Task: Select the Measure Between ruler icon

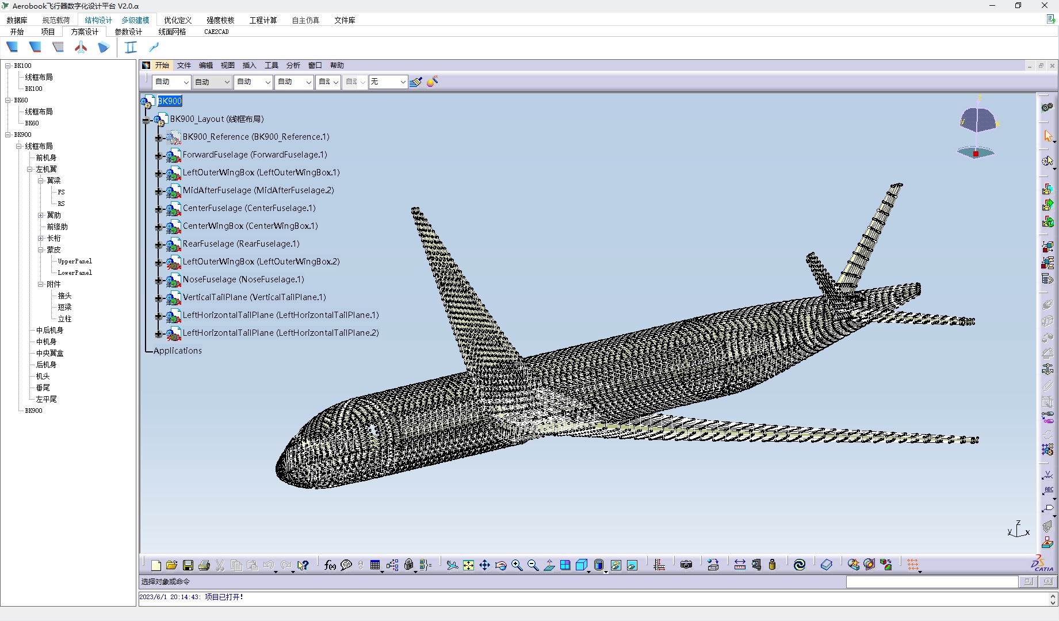Action: 740,565
